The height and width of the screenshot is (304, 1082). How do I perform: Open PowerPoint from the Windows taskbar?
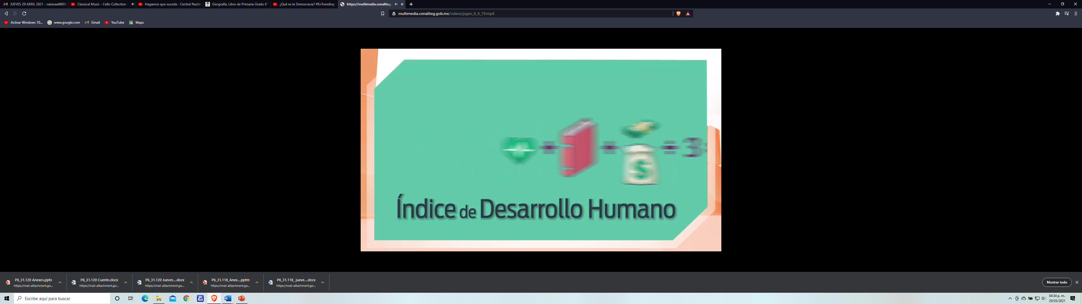[241, 299]
